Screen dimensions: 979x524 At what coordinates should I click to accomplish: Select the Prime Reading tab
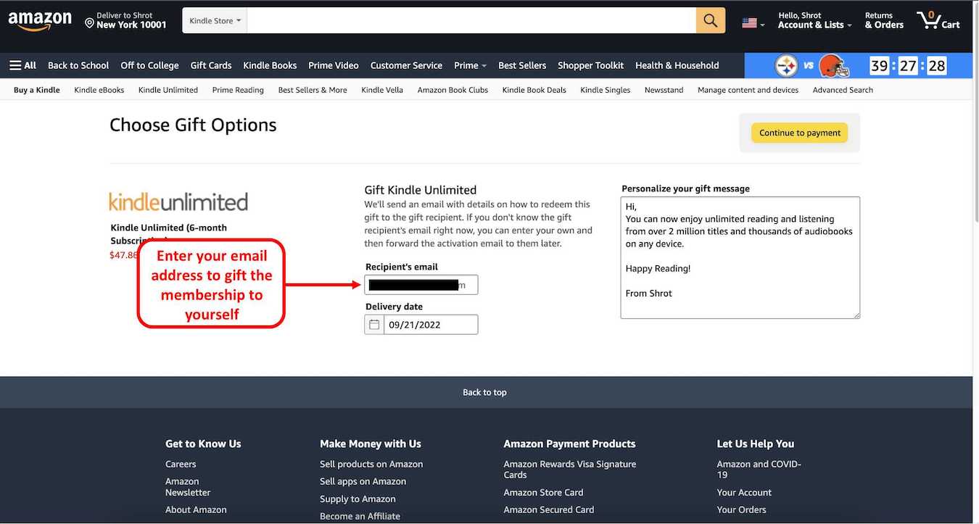point(238,90)
